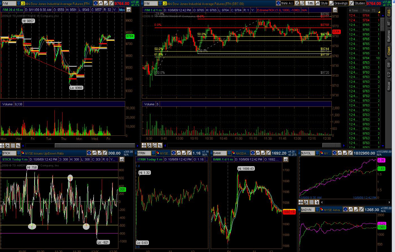Open tools icon next to 1.16 in $TRIN
The image size is (395, 252).
(189, 153)
